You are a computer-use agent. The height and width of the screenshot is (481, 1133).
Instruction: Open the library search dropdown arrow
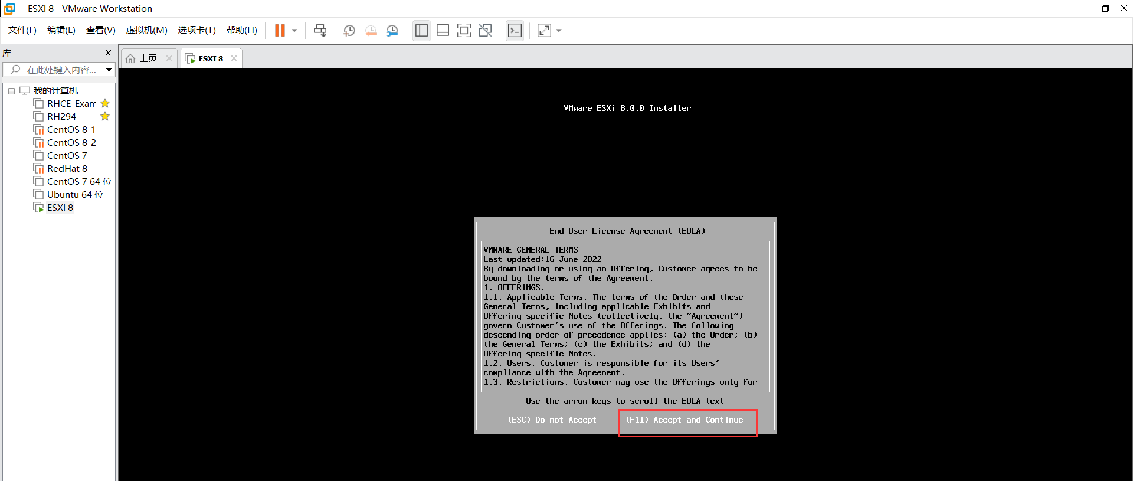click(109, 70)
